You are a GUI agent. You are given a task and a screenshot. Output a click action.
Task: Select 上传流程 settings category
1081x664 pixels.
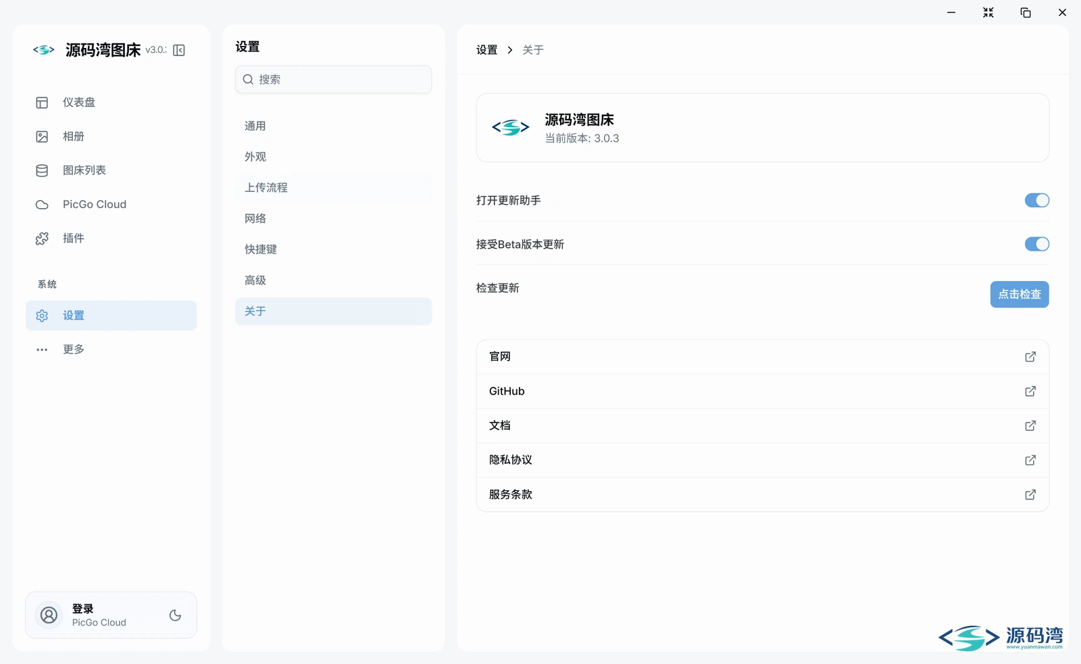tap(333, 188)
